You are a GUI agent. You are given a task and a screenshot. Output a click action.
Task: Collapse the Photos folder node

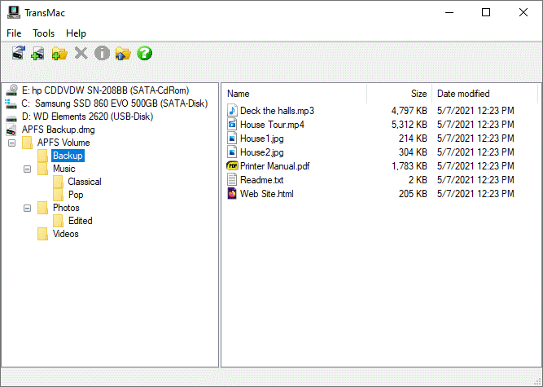(28, 208)
